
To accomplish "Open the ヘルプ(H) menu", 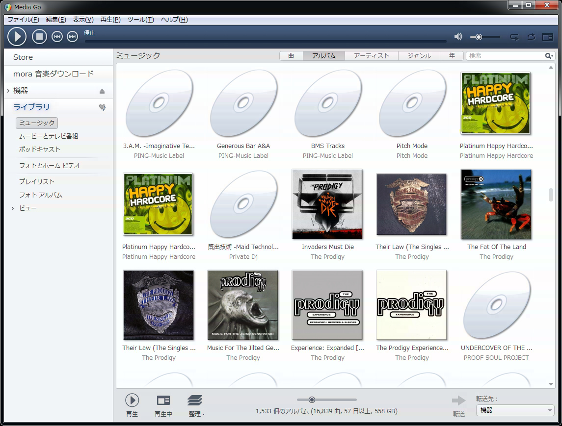I will [x=174, y=19].
